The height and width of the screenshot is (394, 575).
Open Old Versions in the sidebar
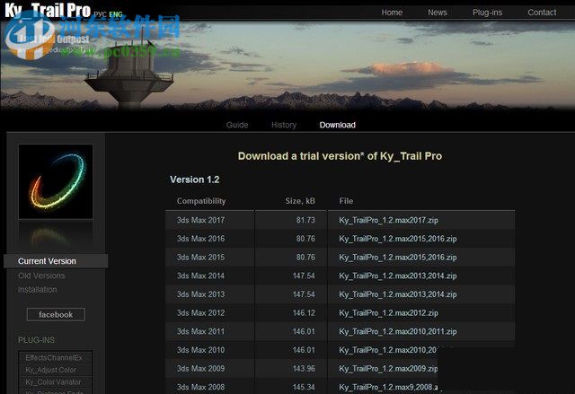click(x=41, y=276)
